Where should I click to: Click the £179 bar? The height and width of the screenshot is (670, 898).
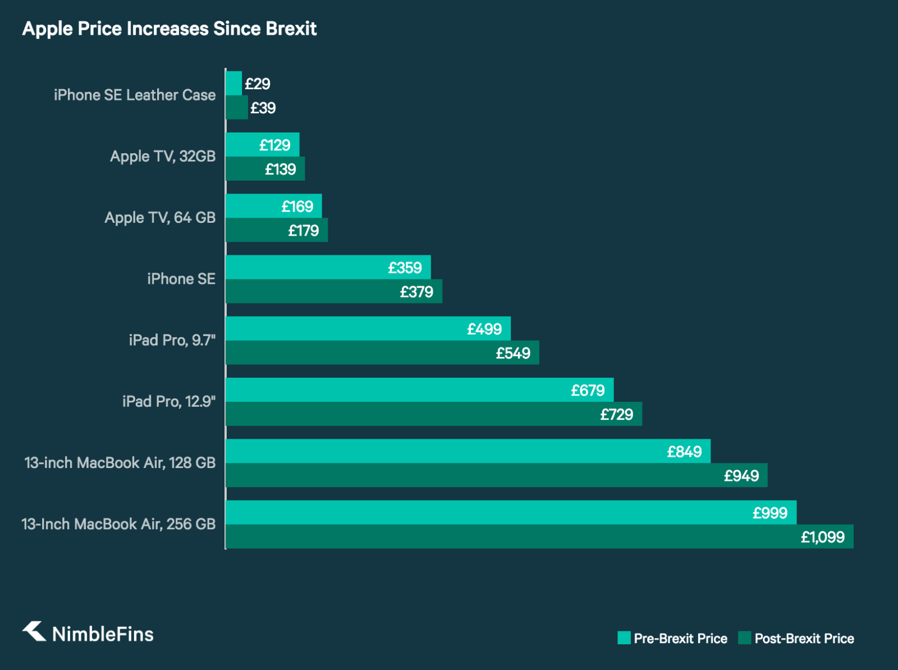point(277,230)
